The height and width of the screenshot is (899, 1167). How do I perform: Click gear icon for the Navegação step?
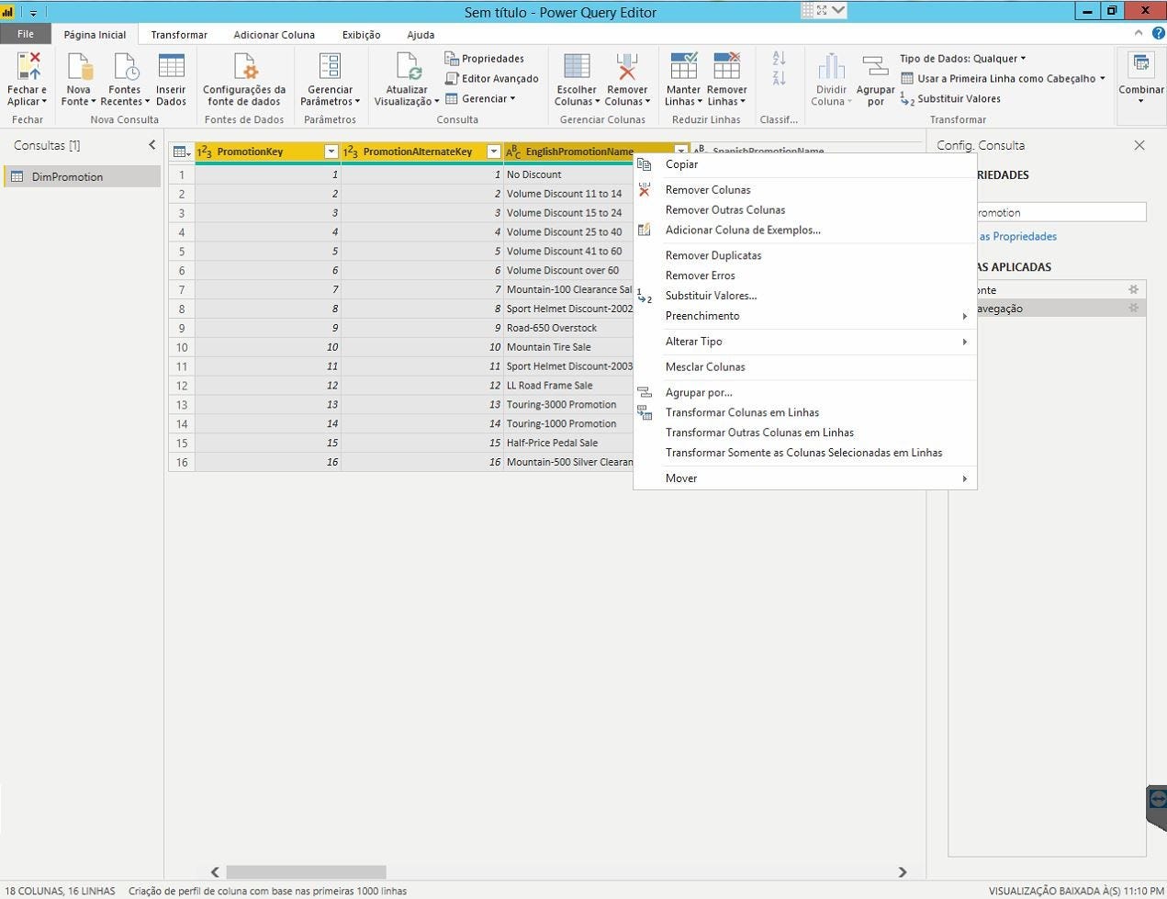[1134, 309]
